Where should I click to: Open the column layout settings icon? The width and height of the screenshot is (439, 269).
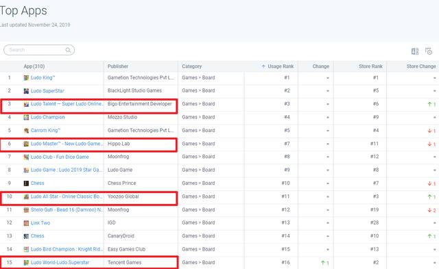(414, 51)
